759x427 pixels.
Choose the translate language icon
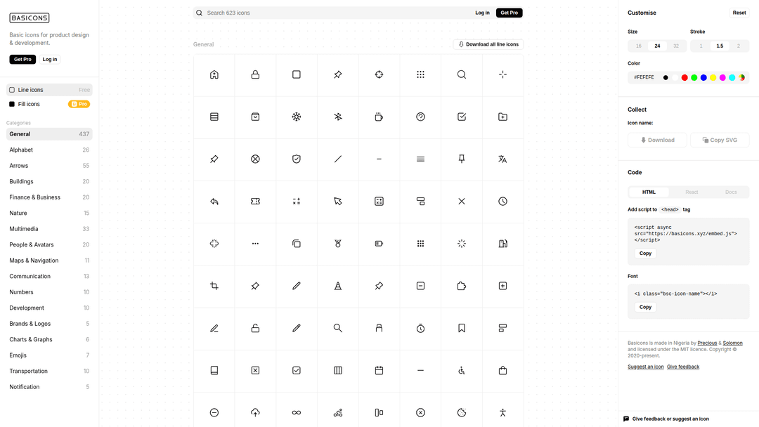[x=502, y=159]
